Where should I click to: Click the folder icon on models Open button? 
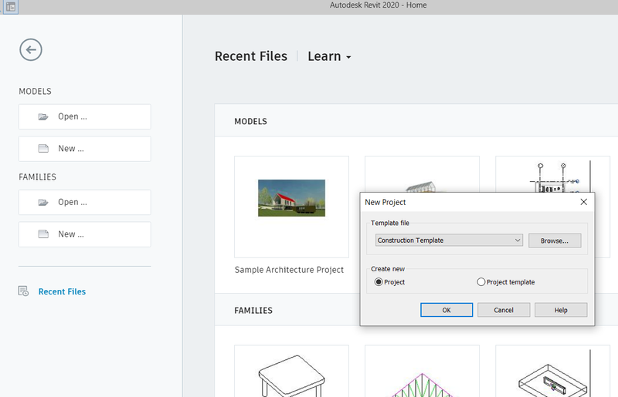[x=43, y=116]
